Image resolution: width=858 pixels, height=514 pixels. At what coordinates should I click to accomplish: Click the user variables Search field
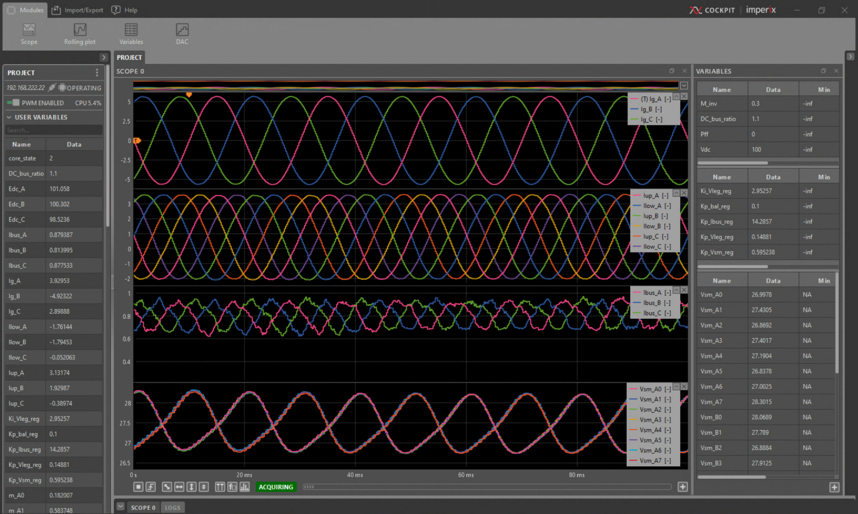click(x=53, y=130)
